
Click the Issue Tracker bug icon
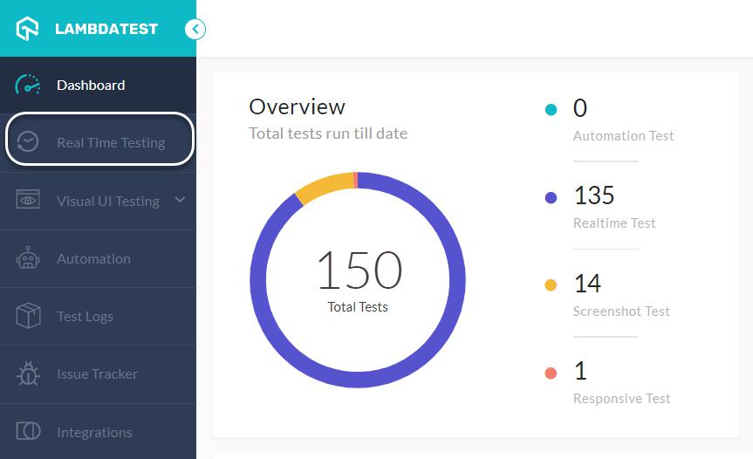[x=28, y=373]
